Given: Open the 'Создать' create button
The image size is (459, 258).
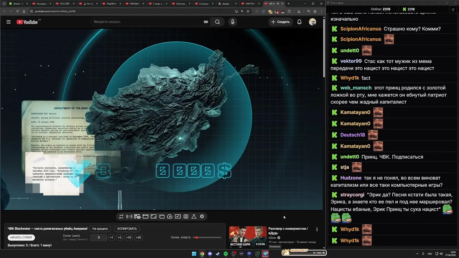Looking at the screenshot, I should [280, 22].
